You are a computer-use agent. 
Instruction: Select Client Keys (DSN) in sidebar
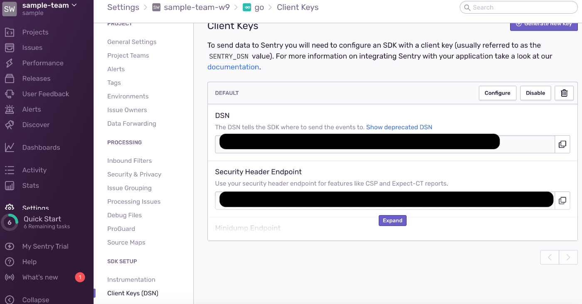(133, 293)
